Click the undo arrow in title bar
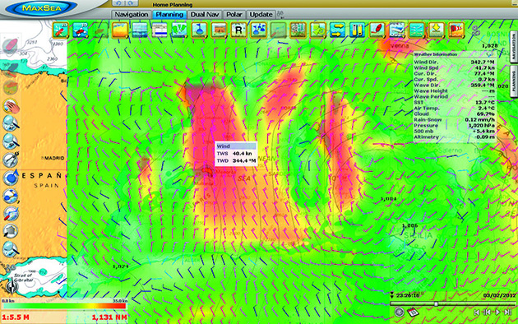518x324 pixels. coord(119,3)
